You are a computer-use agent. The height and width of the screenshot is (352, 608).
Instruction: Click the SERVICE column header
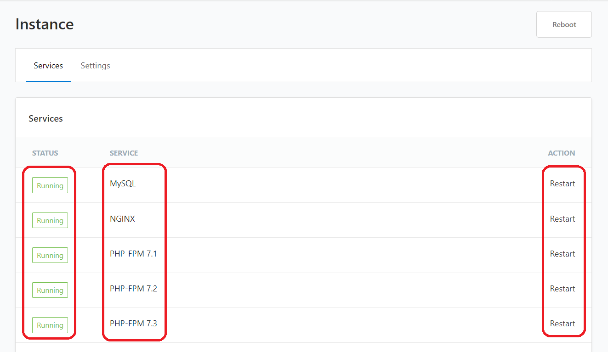click(x=124, y=153)
